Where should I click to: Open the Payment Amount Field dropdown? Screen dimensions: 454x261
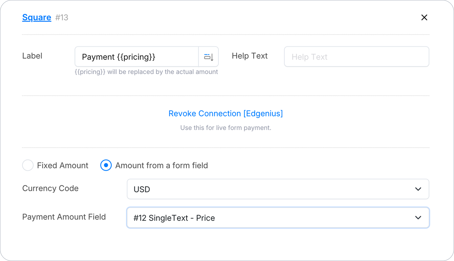tap(278, 218)
